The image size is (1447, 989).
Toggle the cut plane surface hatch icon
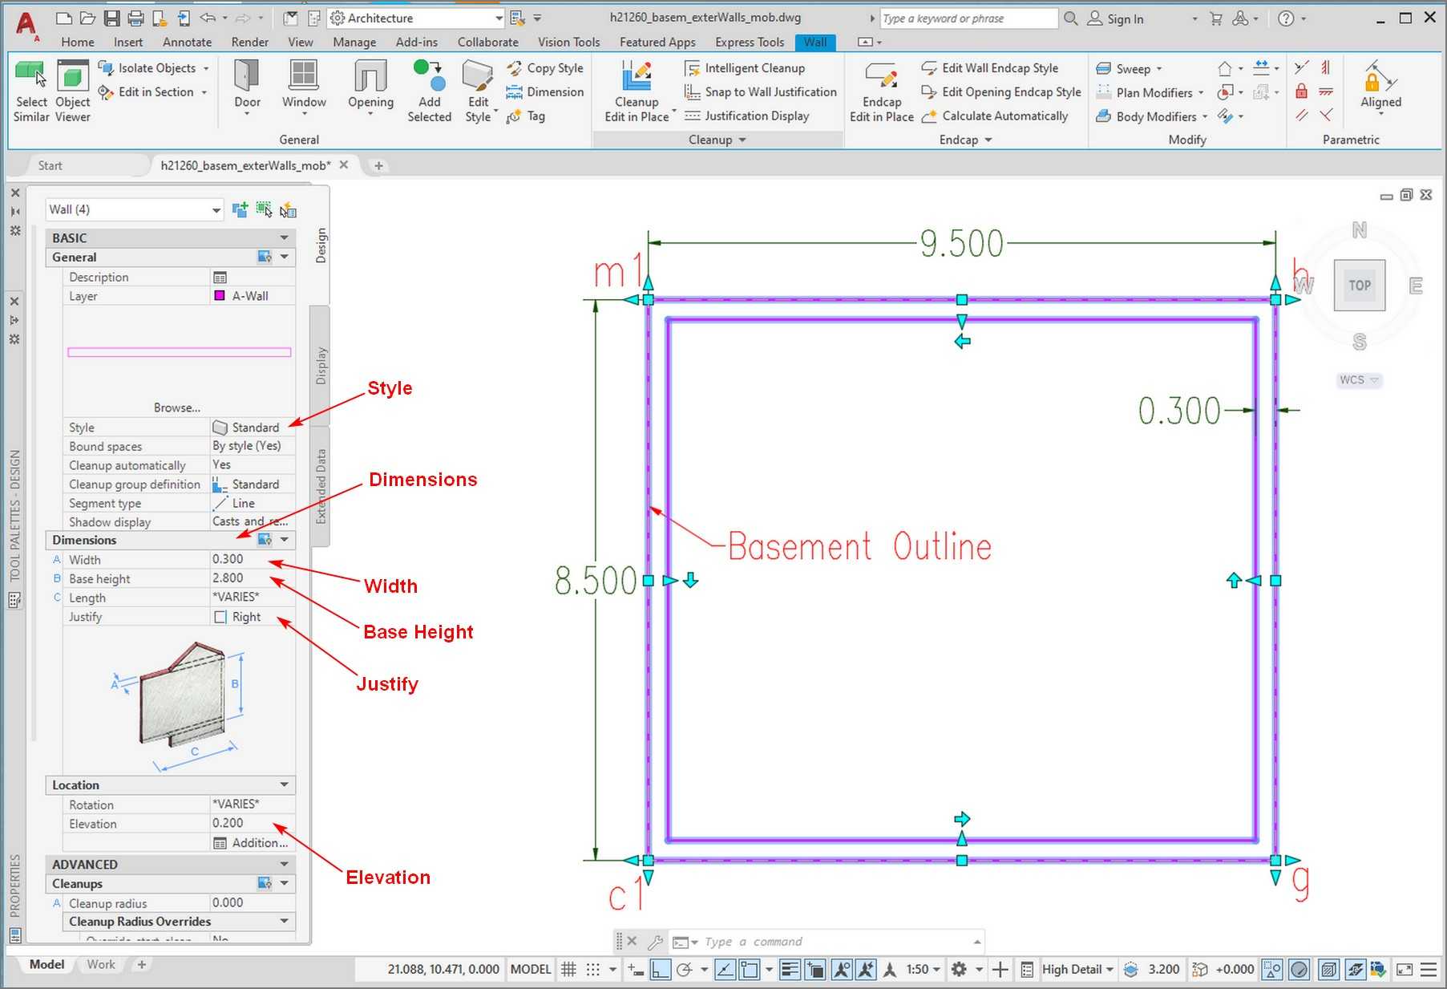pos(1328,969)
